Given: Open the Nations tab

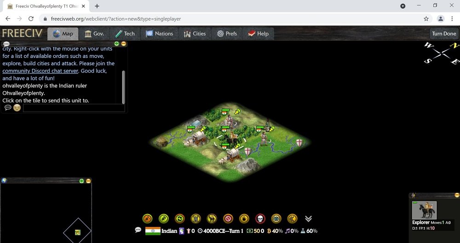Looking at the screenshot, I should point(159,34).
